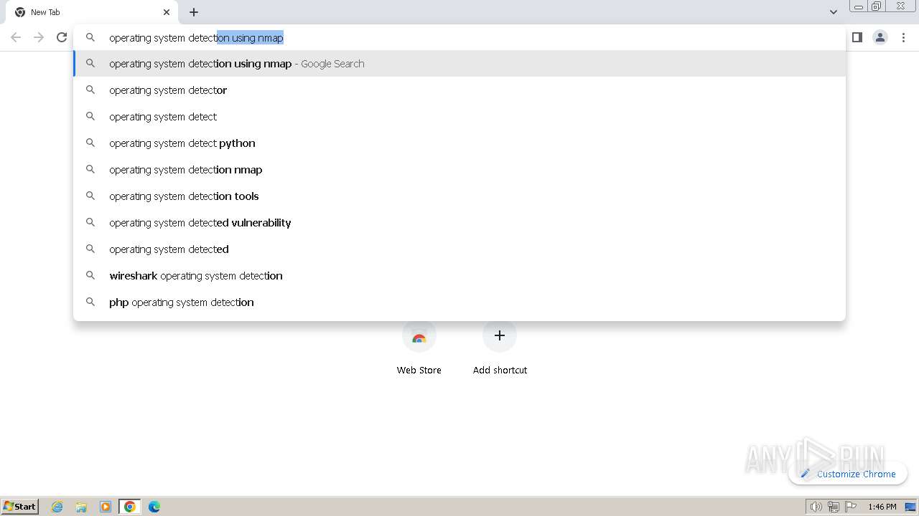Viewport: 919px width, 516px height.
Task: Open File Explorer from taskbar
Action: click(81, 507)
